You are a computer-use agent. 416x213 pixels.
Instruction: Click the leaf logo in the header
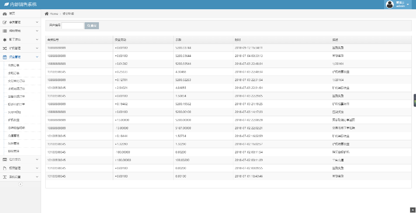[x=6, y=5]
